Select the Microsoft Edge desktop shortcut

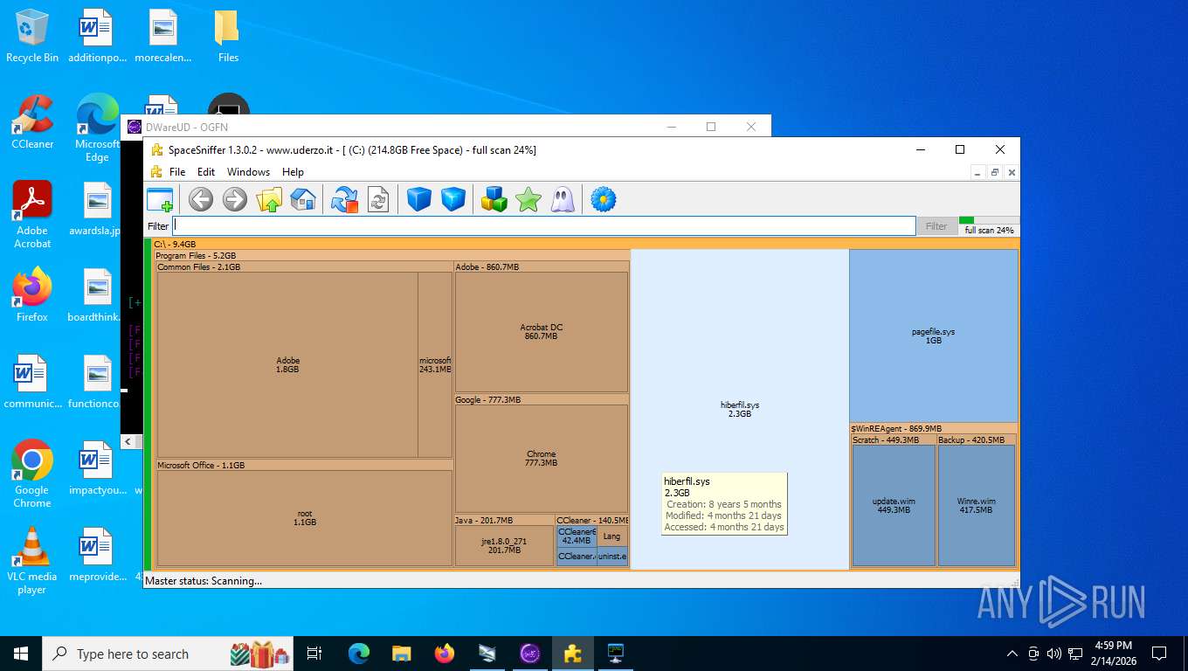(x=97, y=128)
